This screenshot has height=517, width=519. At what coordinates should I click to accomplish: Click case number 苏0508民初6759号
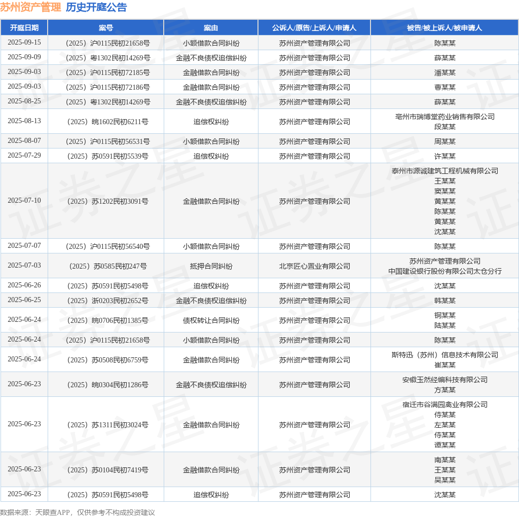[108, 360]
